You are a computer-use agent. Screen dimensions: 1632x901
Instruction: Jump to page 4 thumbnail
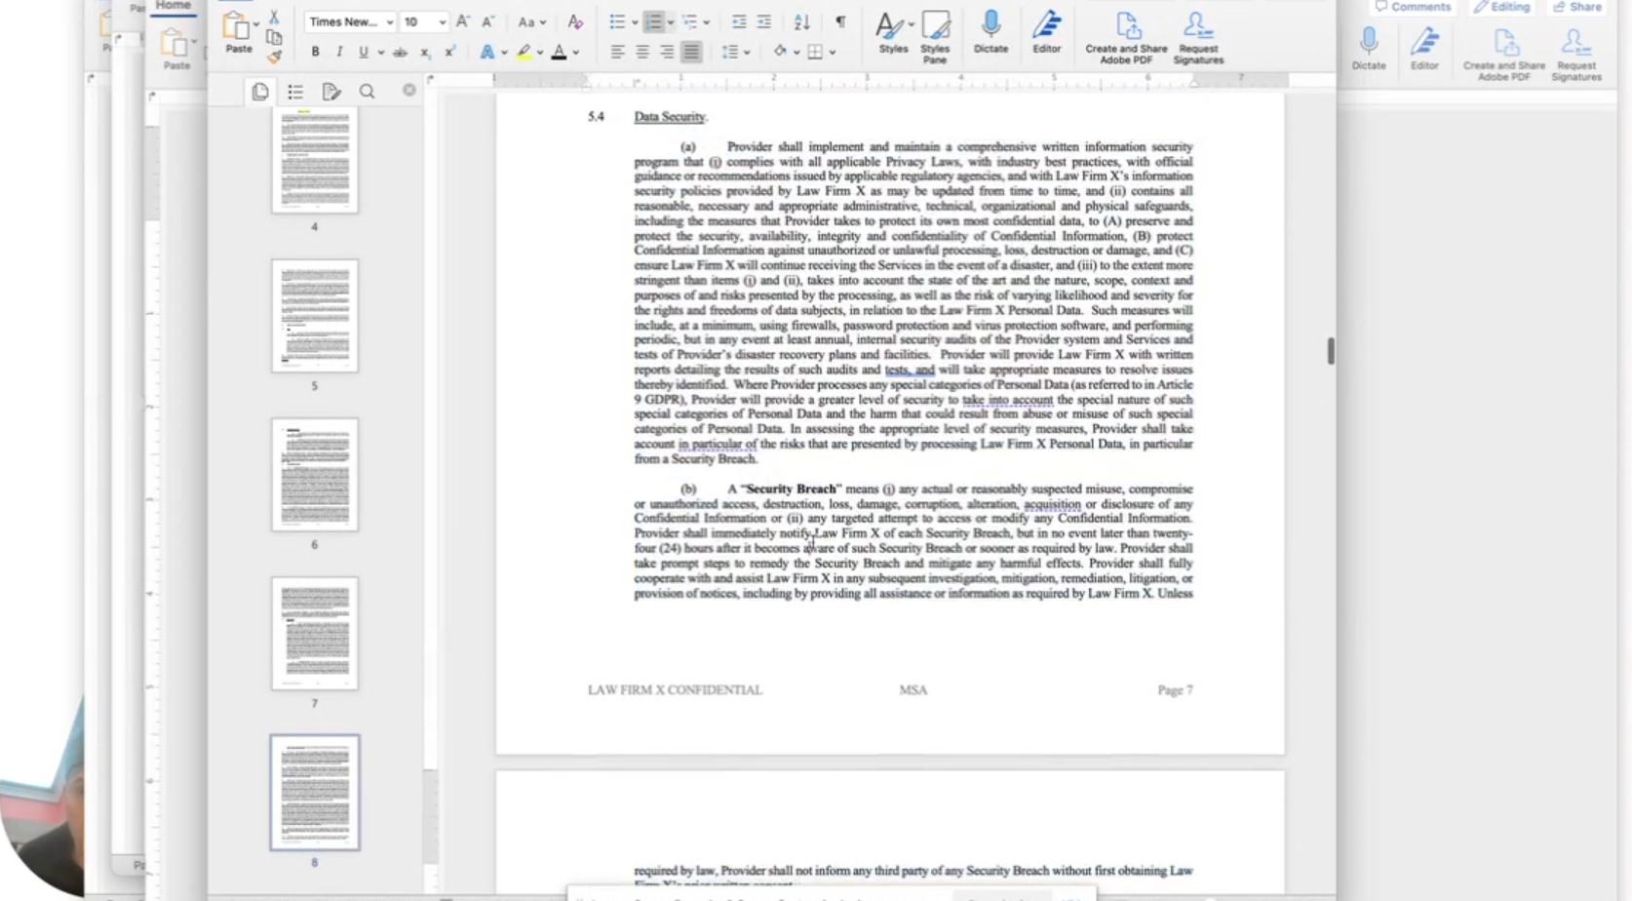click(314, 161)
